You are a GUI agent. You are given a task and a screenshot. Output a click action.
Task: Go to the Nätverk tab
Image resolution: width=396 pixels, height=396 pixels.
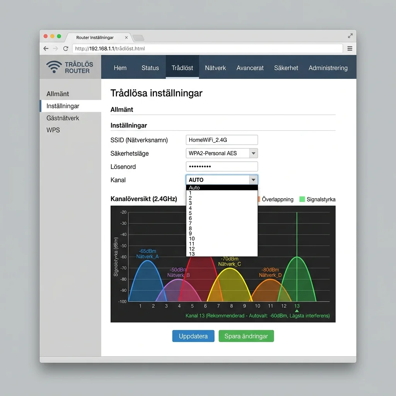click(215, 68)
